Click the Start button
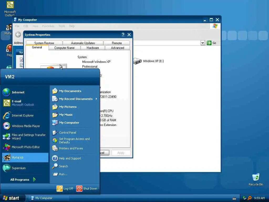Viewport: 269px width, 202px height. [x=13, y=198]
